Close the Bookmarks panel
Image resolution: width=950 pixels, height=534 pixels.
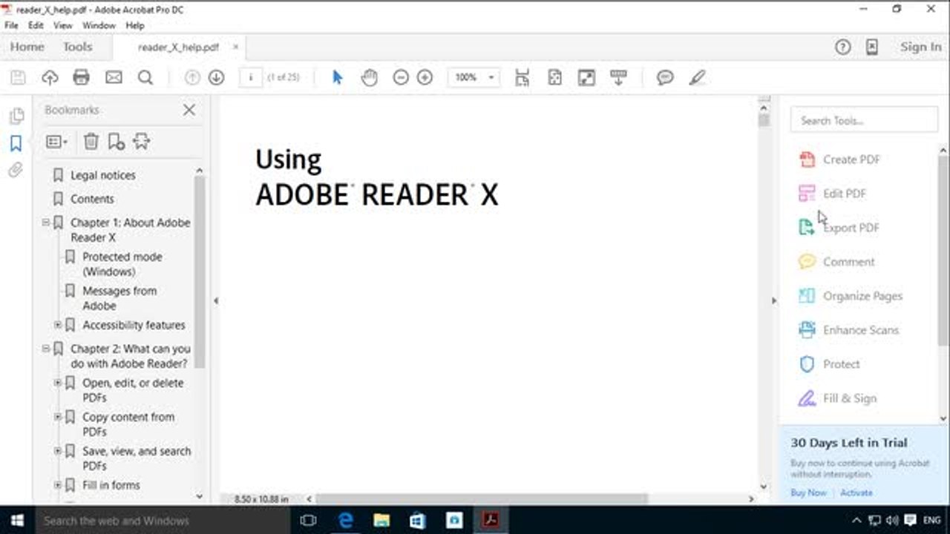click(x=189, y=110)
